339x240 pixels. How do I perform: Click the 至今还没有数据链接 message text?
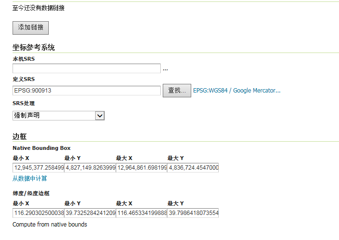click(x=39, y=8)
